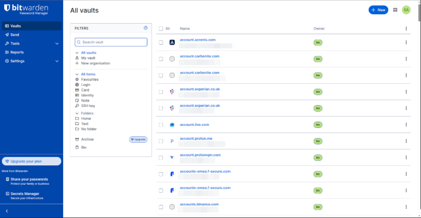This screenshot has height=218, width=421.
Task: Click the key icon next to SSH key
Action: pos(77,106)
